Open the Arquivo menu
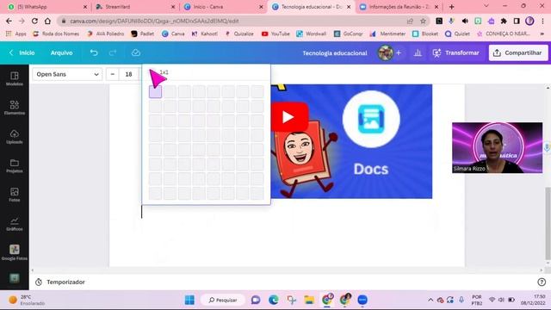Screen dimensions: 551x310 point(61,53)
